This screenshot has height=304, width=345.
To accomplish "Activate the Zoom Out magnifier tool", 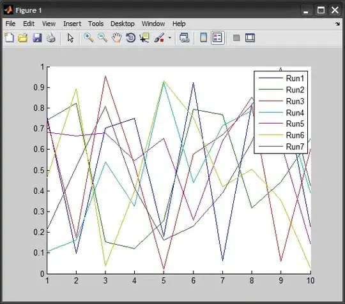I will point(102,38).
